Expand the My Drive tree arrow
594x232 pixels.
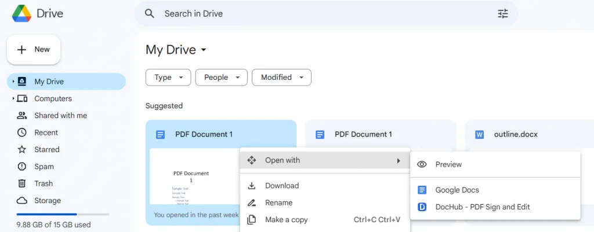click(13, 82)
